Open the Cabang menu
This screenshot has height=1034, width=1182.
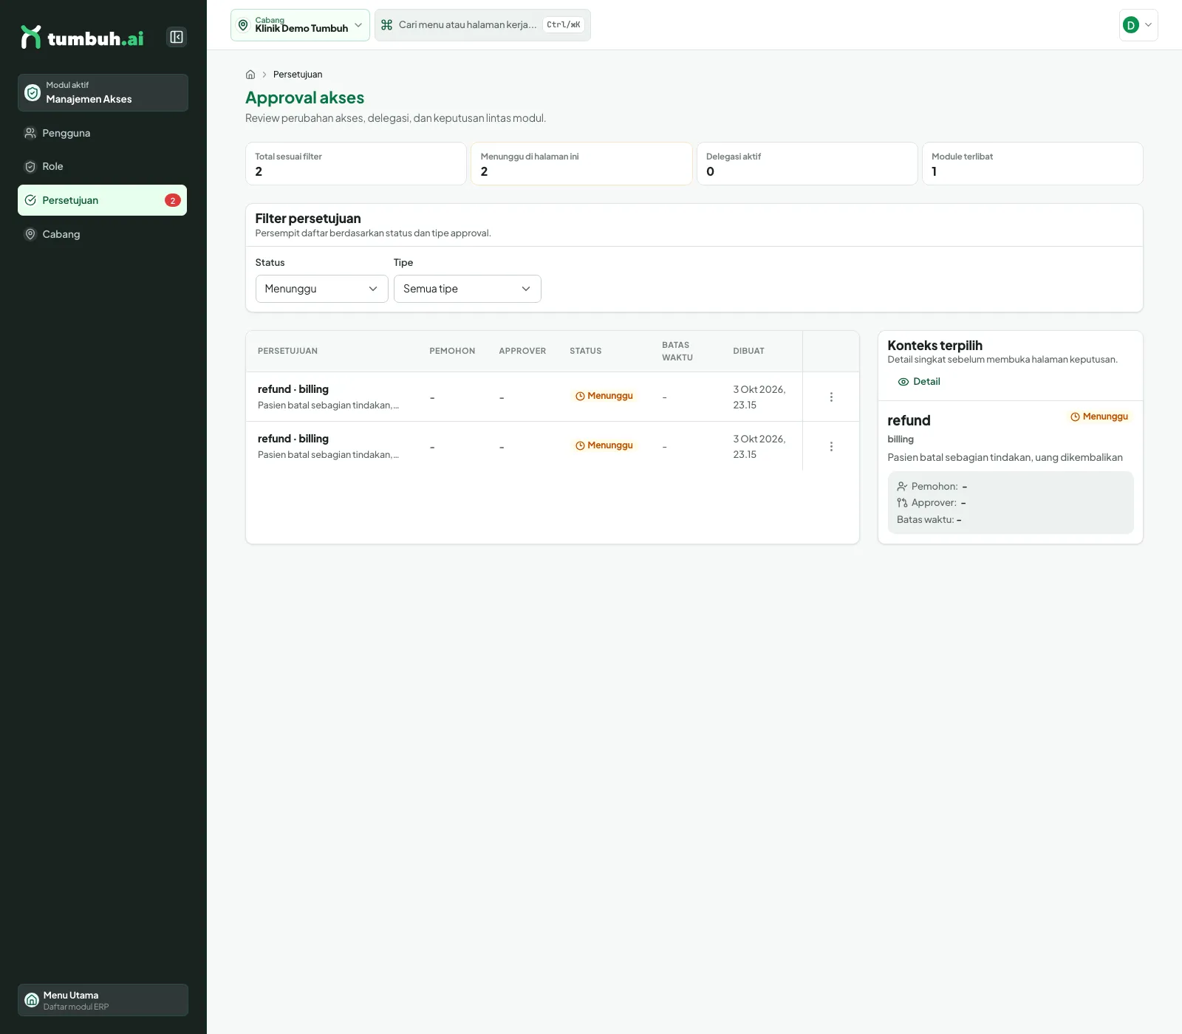click(102, 234)
